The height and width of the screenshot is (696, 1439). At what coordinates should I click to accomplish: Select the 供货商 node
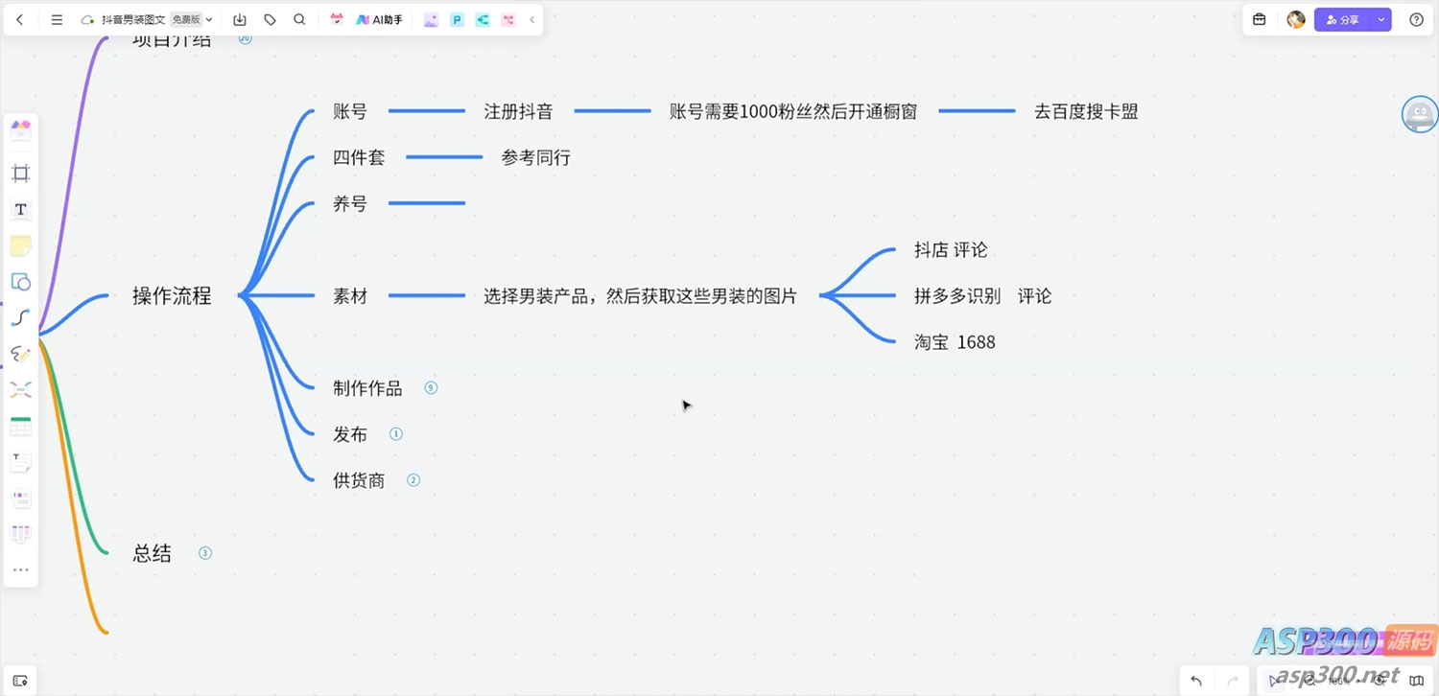(x=359, y=480)
